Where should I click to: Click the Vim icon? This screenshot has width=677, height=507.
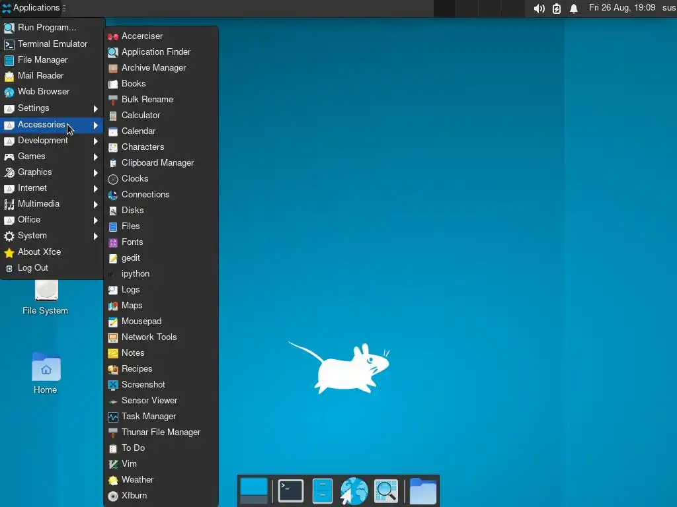pos(112,464)
